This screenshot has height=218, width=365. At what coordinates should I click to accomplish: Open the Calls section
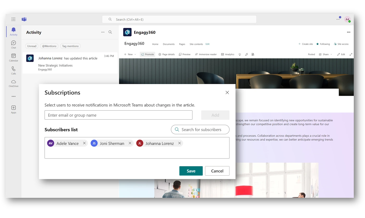[14, 70]
